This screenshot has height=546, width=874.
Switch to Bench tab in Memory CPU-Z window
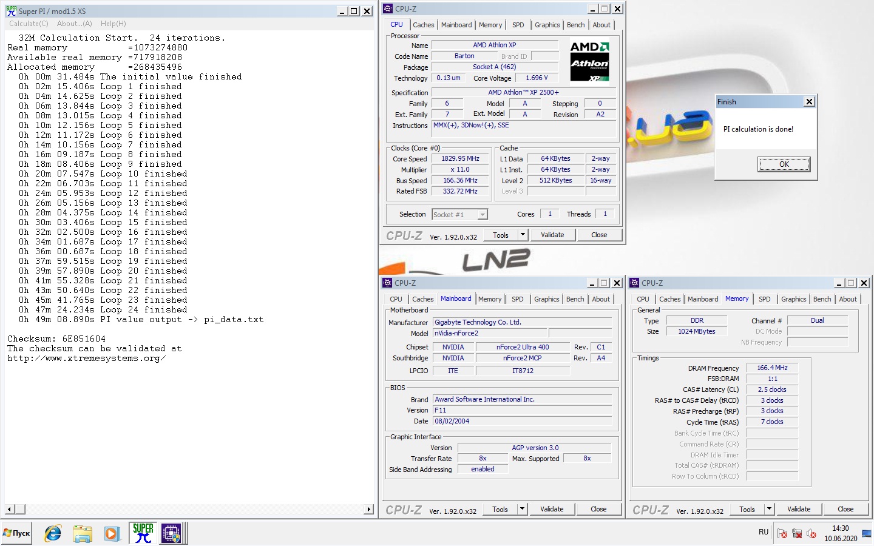(x=822, y=299)
